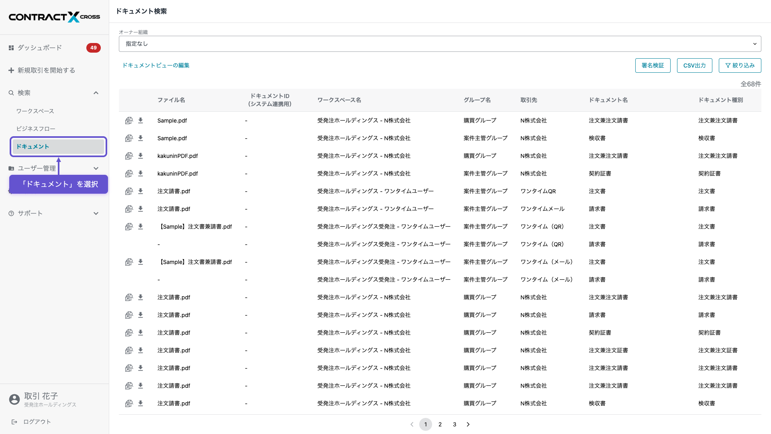Screen dimensions: 771x434
Task: Open preview icon for 【Sample】注文書兼請書.pdf ワンタイム（メール）row
Action: coord(129,262)
